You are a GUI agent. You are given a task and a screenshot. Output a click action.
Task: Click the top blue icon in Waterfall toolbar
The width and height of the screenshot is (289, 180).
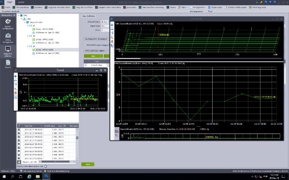pyautogui.click(x=112, y=25)
